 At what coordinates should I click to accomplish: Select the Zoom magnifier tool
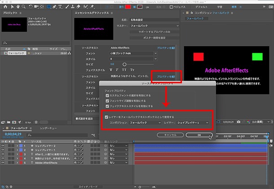click(x=23, y=7)
